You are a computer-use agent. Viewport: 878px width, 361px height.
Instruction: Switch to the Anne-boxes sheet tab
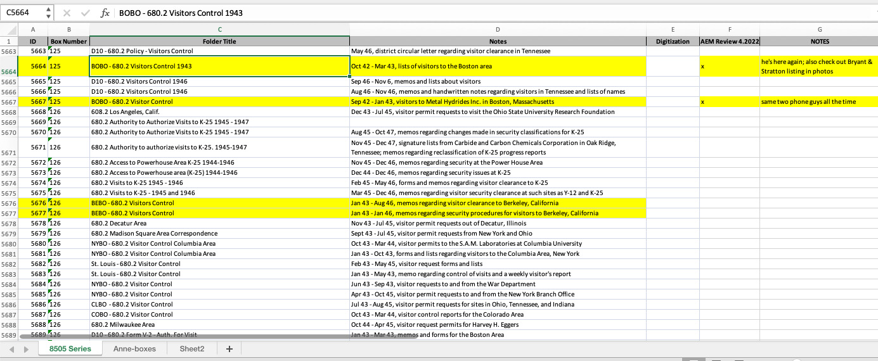click(134, 349)
